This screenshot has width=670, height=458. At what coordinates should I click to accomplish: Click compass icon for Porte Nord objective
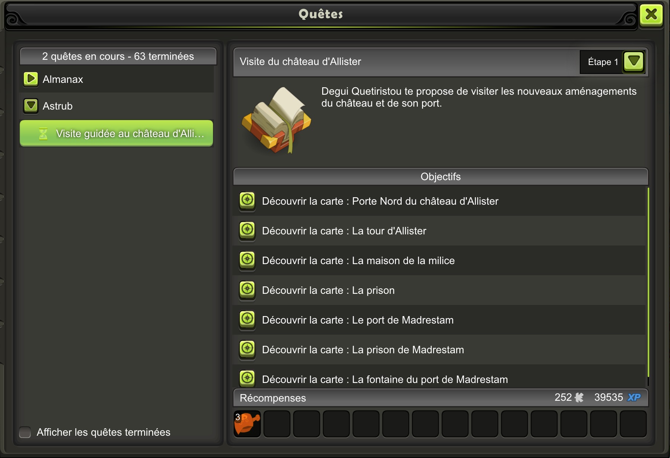247,201
